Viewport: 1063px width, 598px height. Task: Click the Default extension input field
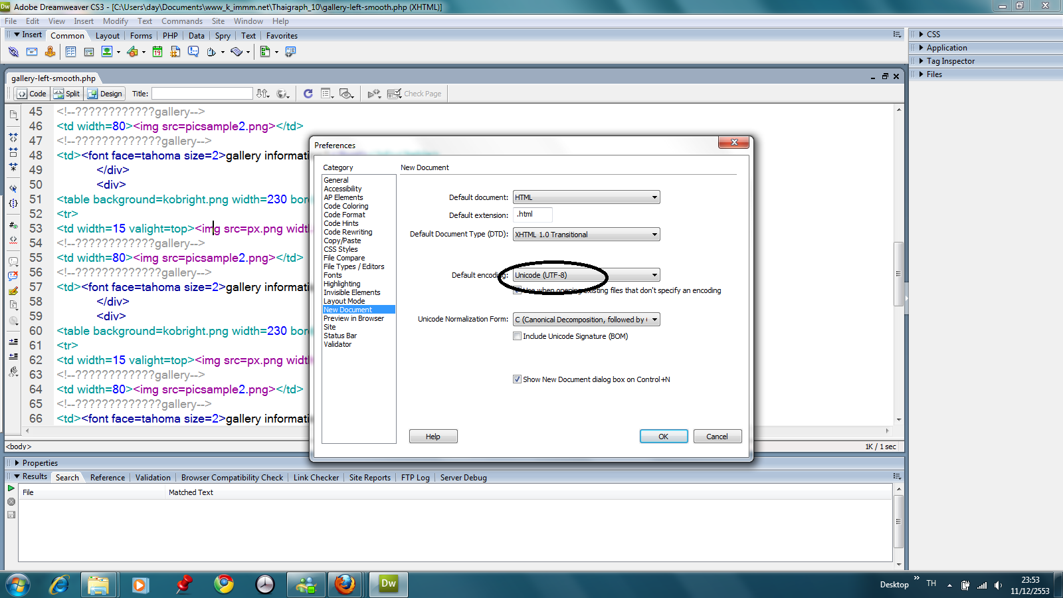533,215
